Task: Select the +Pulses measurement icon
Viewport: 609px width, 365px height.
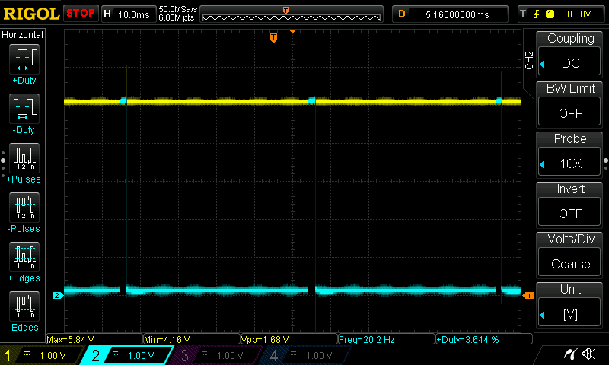Action: (x=24, y=158)
